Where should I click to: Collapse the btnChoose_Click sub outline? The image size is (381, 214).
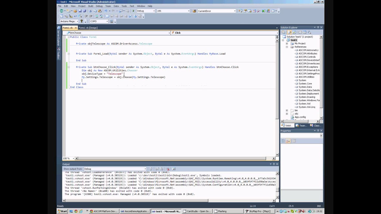(x=69, y=67)
